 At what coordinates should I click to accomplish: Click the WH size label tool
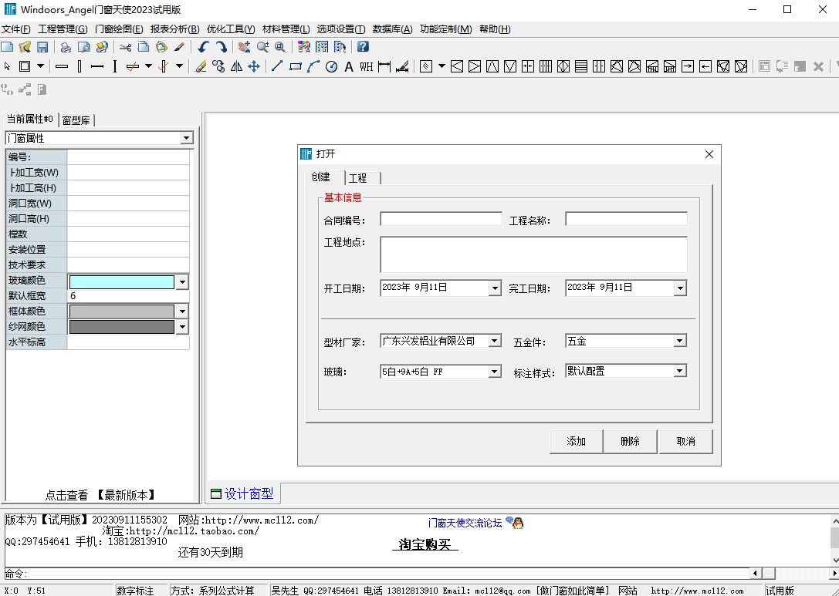(x=367, y=66)
